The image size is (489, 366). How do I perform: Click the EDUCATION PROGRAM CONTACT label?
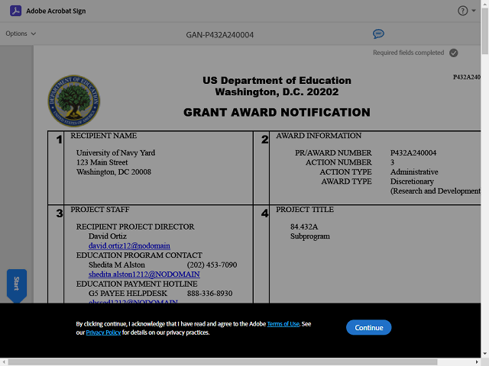pos(139,255)
